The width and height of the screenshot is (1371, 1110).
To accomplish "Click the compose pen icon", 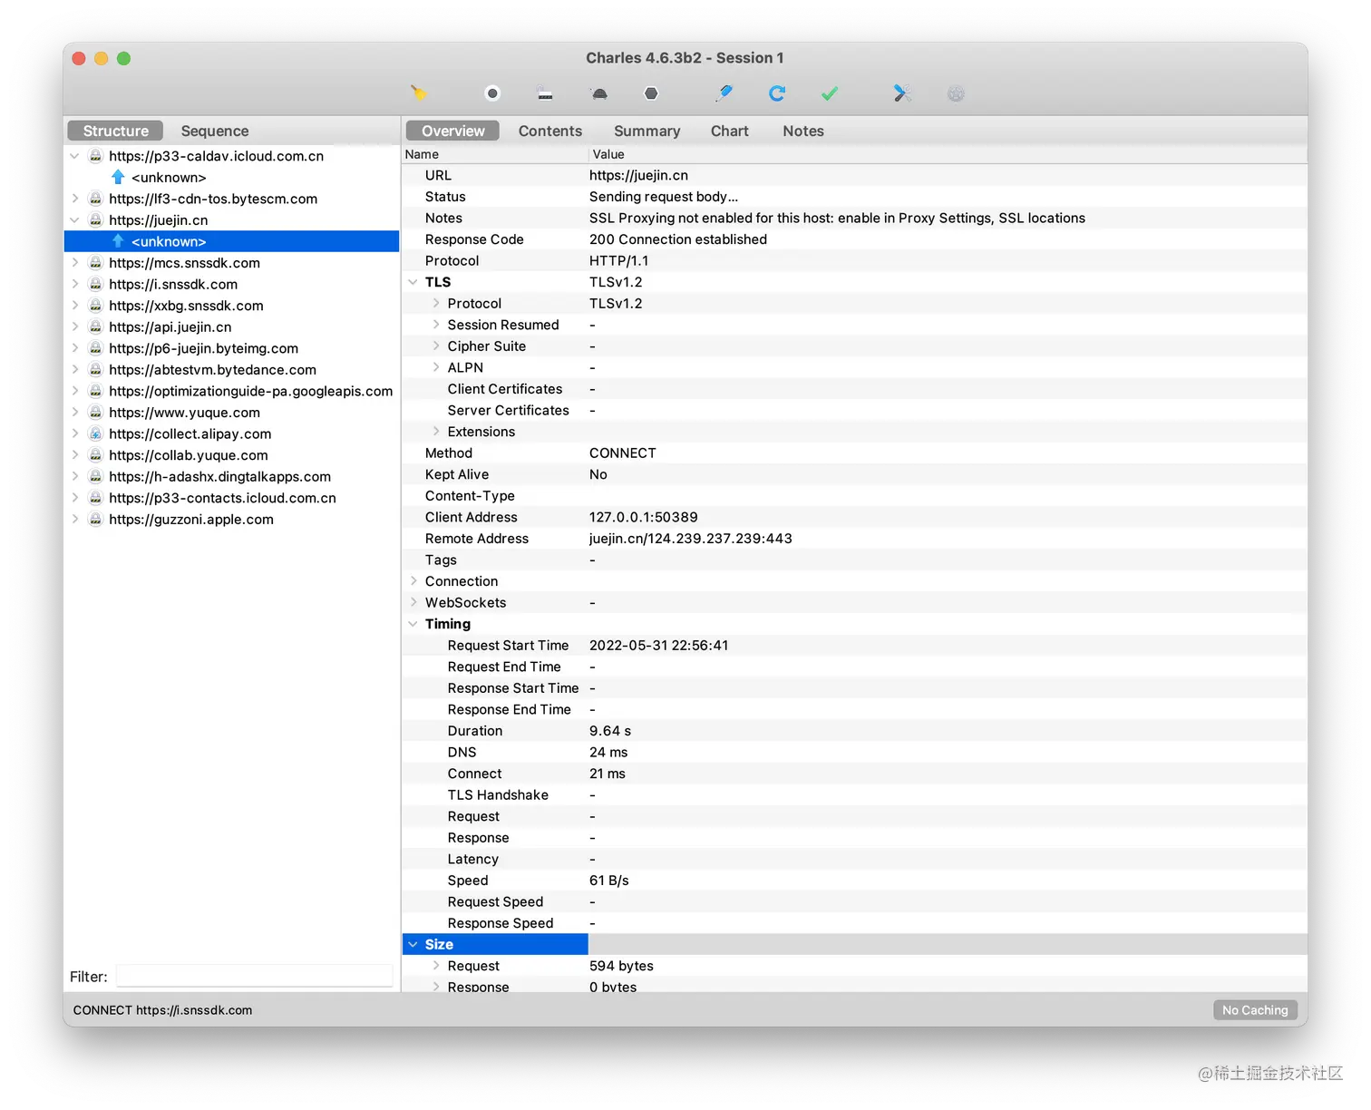I will tap(724, 92).
